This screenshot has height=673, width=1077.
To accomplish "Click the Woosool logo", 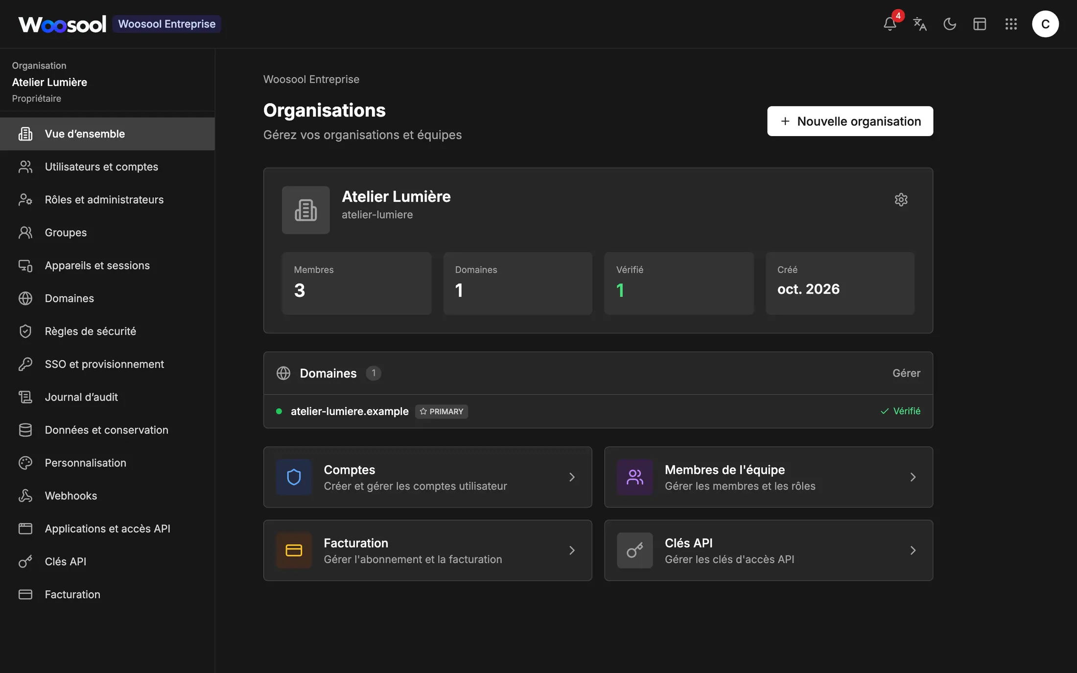I will click(62, 24).
